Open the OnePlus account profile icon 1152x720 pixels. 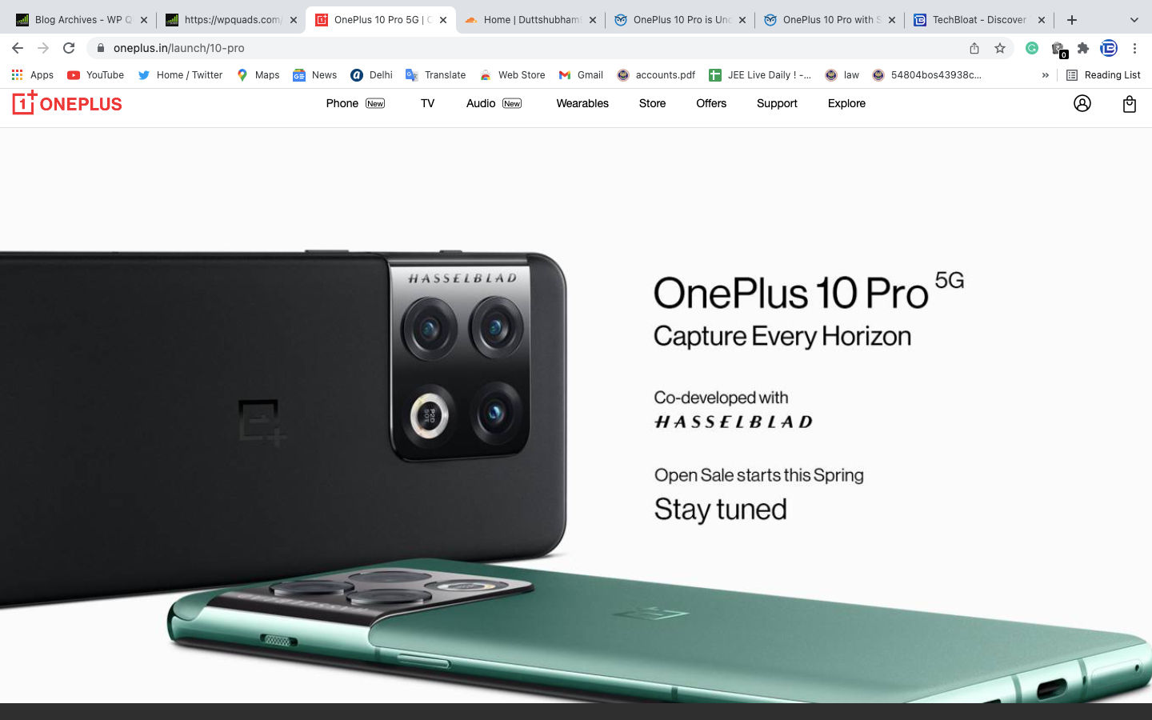[1082, 103]
